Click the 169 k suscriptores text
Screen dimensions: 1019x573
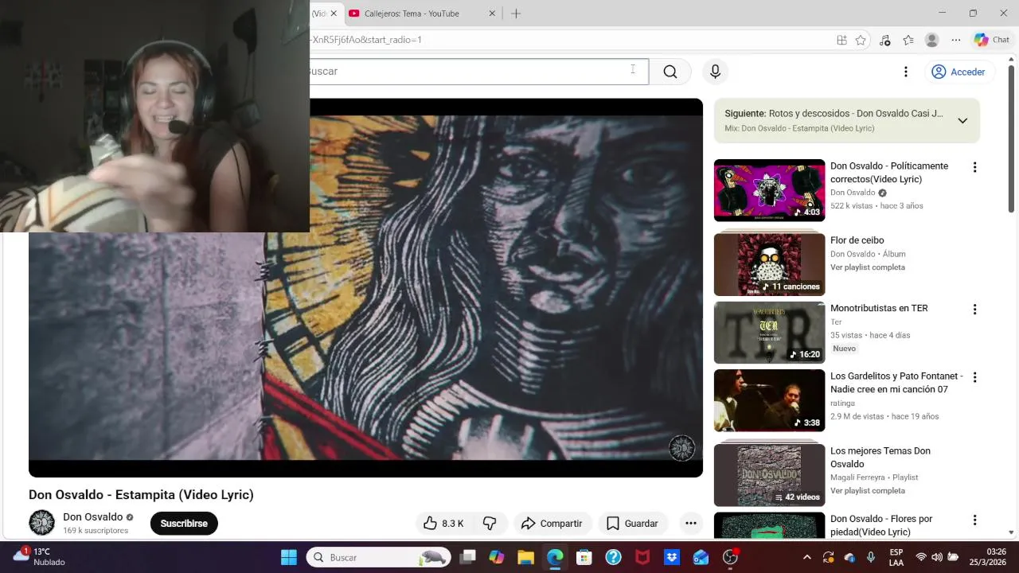(x=96, y=531)
